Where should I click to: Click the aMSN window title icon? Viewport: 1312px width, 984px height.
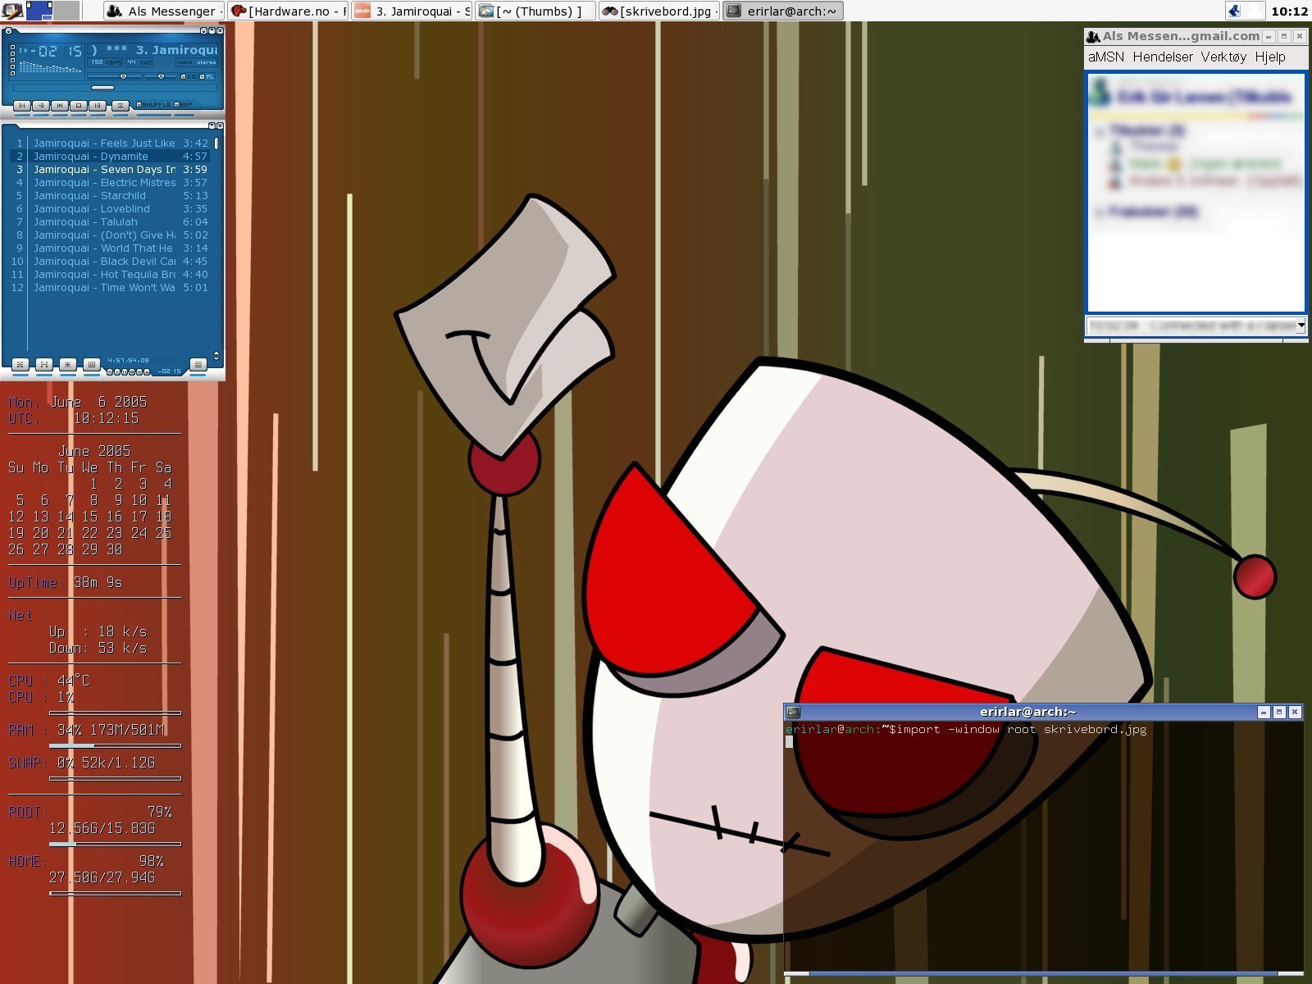[1093, 36]
